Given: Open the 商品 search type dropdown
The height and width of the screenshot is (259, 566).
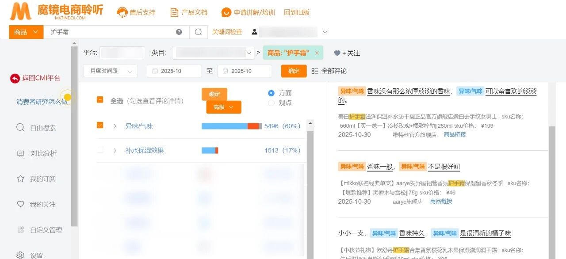Looking at the screenshot, I should pyautogui.click(x=26, y=32).
